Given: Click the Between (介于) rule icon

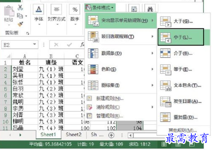Looking at the screenshot, I should tap(165, 53).
